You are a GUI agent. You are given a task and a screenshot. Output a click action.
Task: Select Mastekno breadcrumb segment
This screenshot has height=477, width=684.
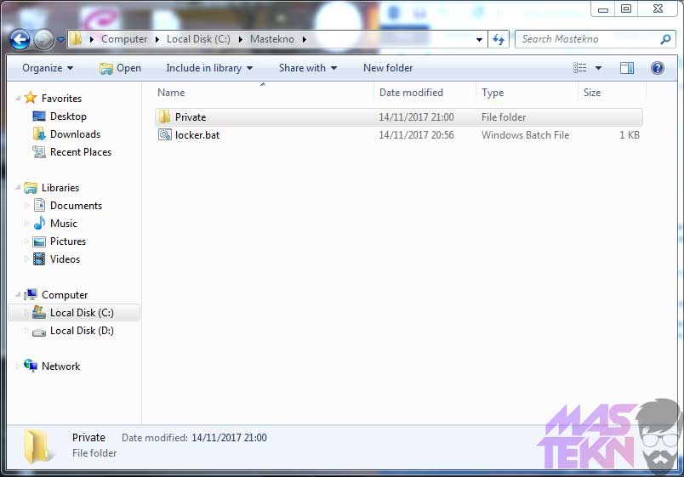click(271, 39)
